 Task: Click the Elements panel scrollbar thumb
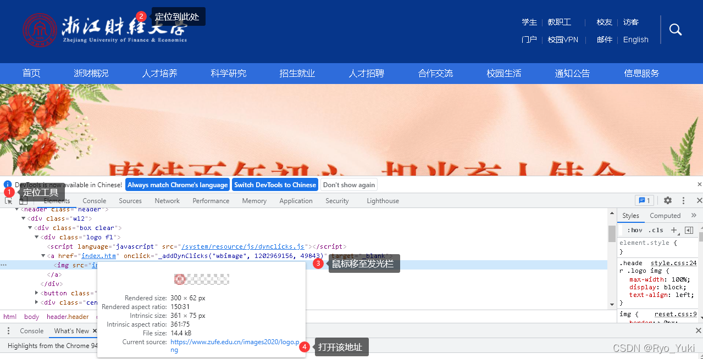pos(612,234)
